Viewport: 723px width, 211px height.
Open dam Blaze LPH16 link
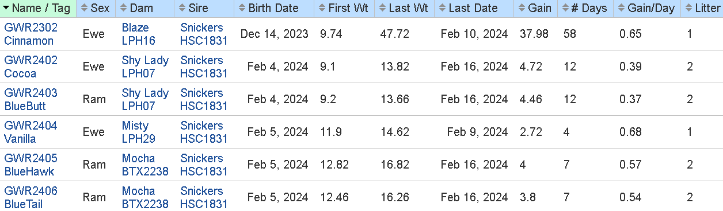139,34
